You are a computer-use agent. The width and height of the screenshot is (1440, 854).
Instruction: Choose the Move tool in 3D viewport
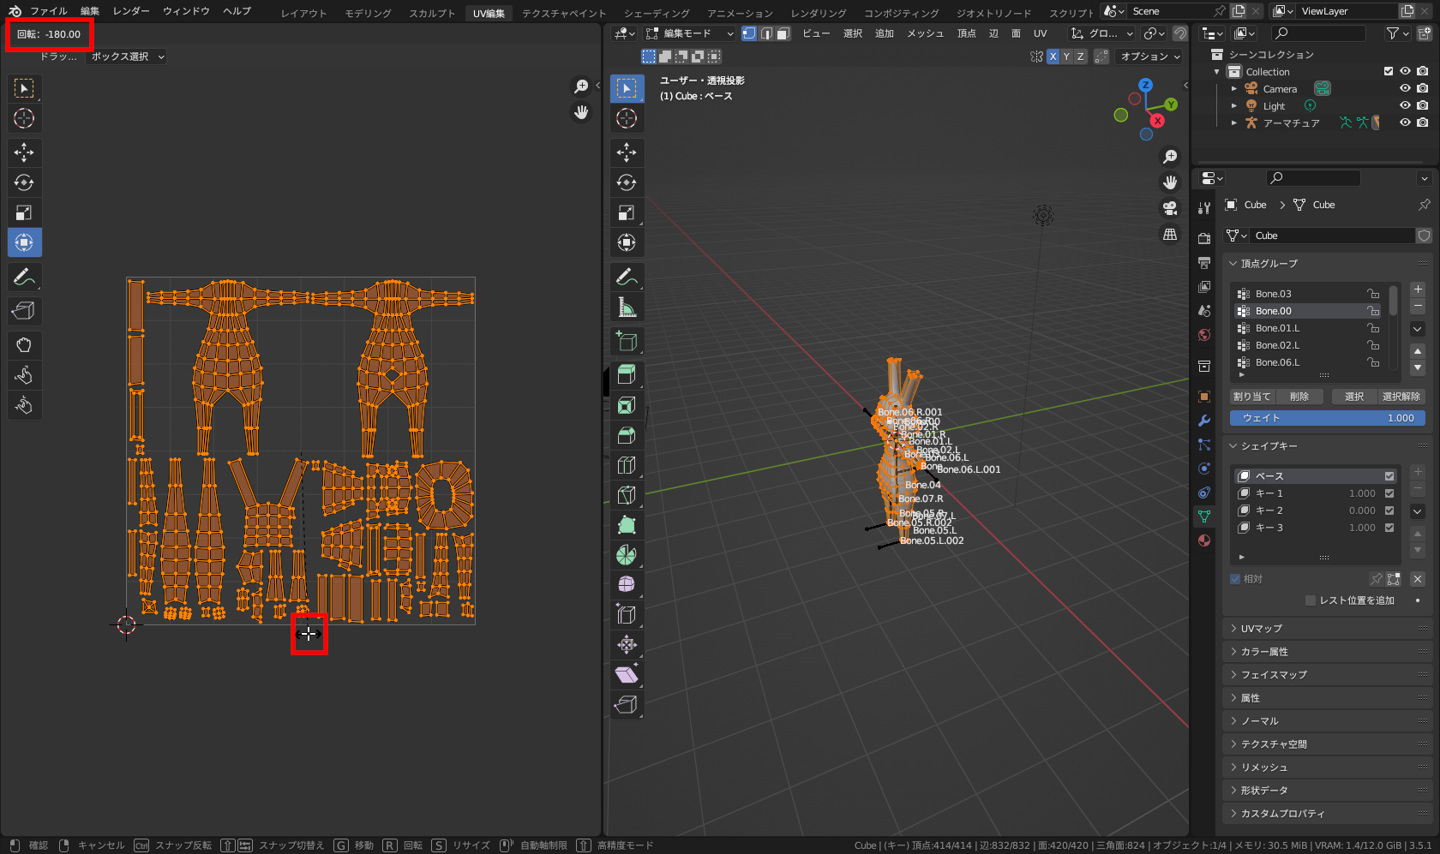[x=627, y=152]
